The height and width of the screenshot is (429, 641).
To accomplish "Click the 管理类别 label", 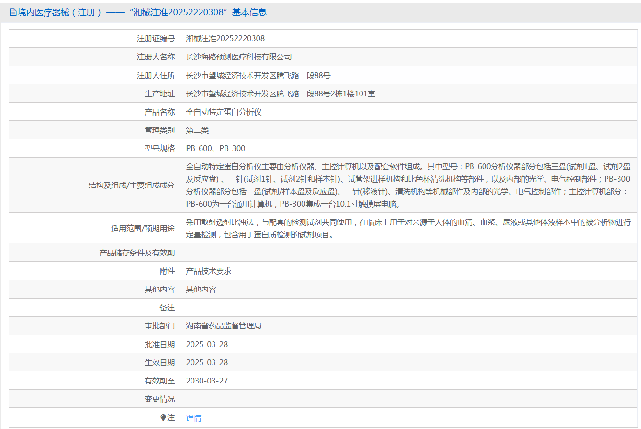I will point(159,130).
